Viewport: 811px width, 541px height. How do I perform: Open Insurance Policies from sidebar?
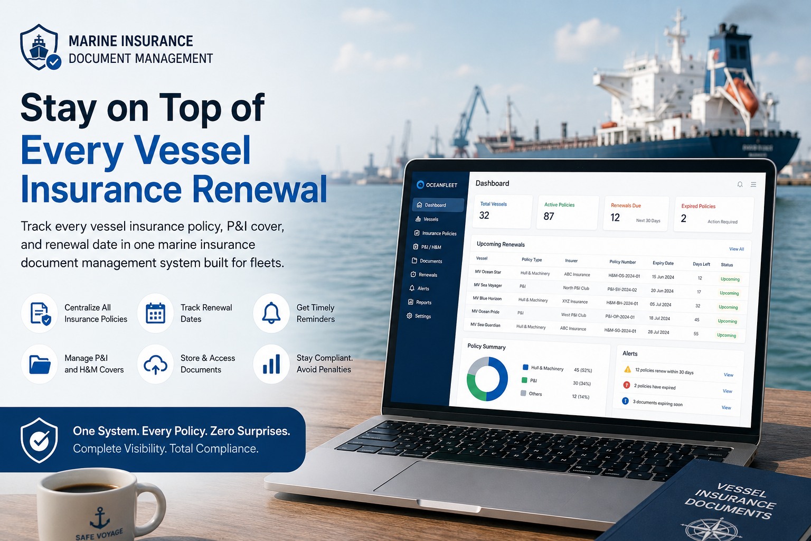(436, 233)
